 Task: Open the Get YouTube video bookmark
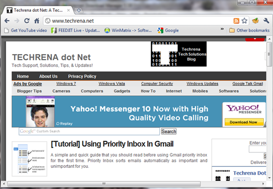pyautogui.click(x=26, y=30)
